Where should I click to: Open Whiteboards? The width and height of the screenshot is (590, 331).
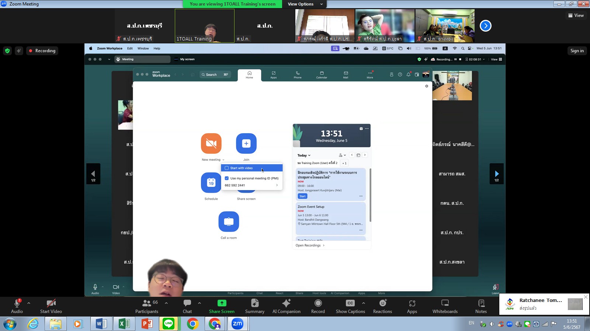(445, 306)
